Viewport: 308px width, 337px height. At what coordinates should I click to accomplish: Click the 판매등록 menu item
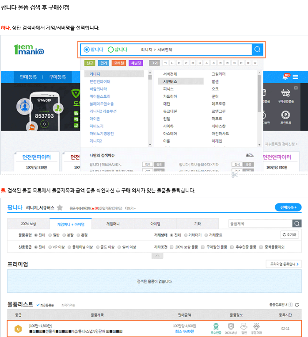28,77
